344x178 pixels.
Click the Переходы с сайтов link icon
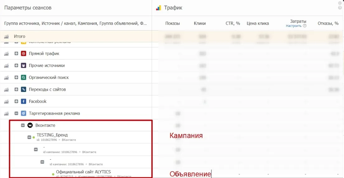tap(23, 89)
